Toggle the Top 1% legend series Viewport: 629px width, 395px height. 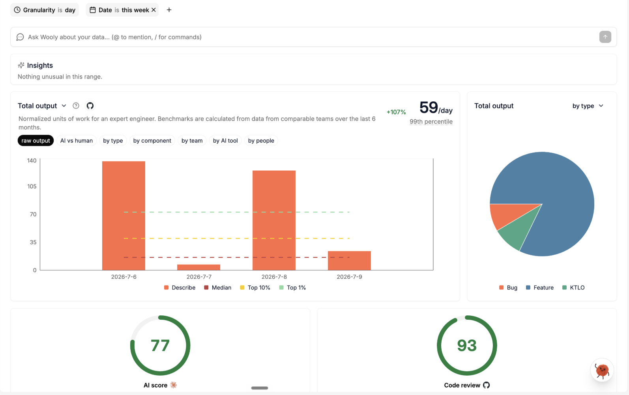[292, 288]
